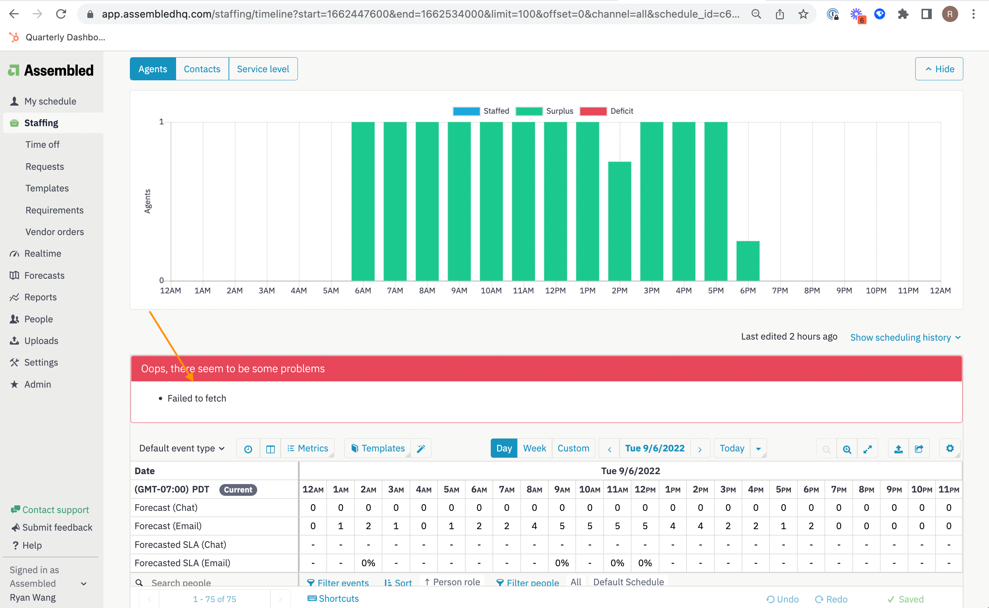This screenshot has width=989, height=608.
Task: Open the Time off page
Action: (42, 144)
